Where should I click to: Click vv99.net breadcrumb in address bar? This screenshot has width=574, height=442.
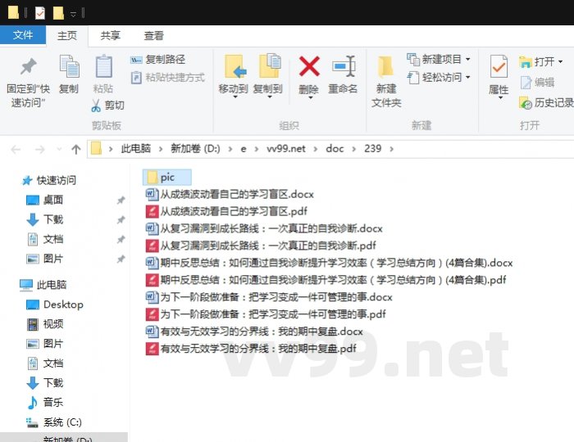286,149
